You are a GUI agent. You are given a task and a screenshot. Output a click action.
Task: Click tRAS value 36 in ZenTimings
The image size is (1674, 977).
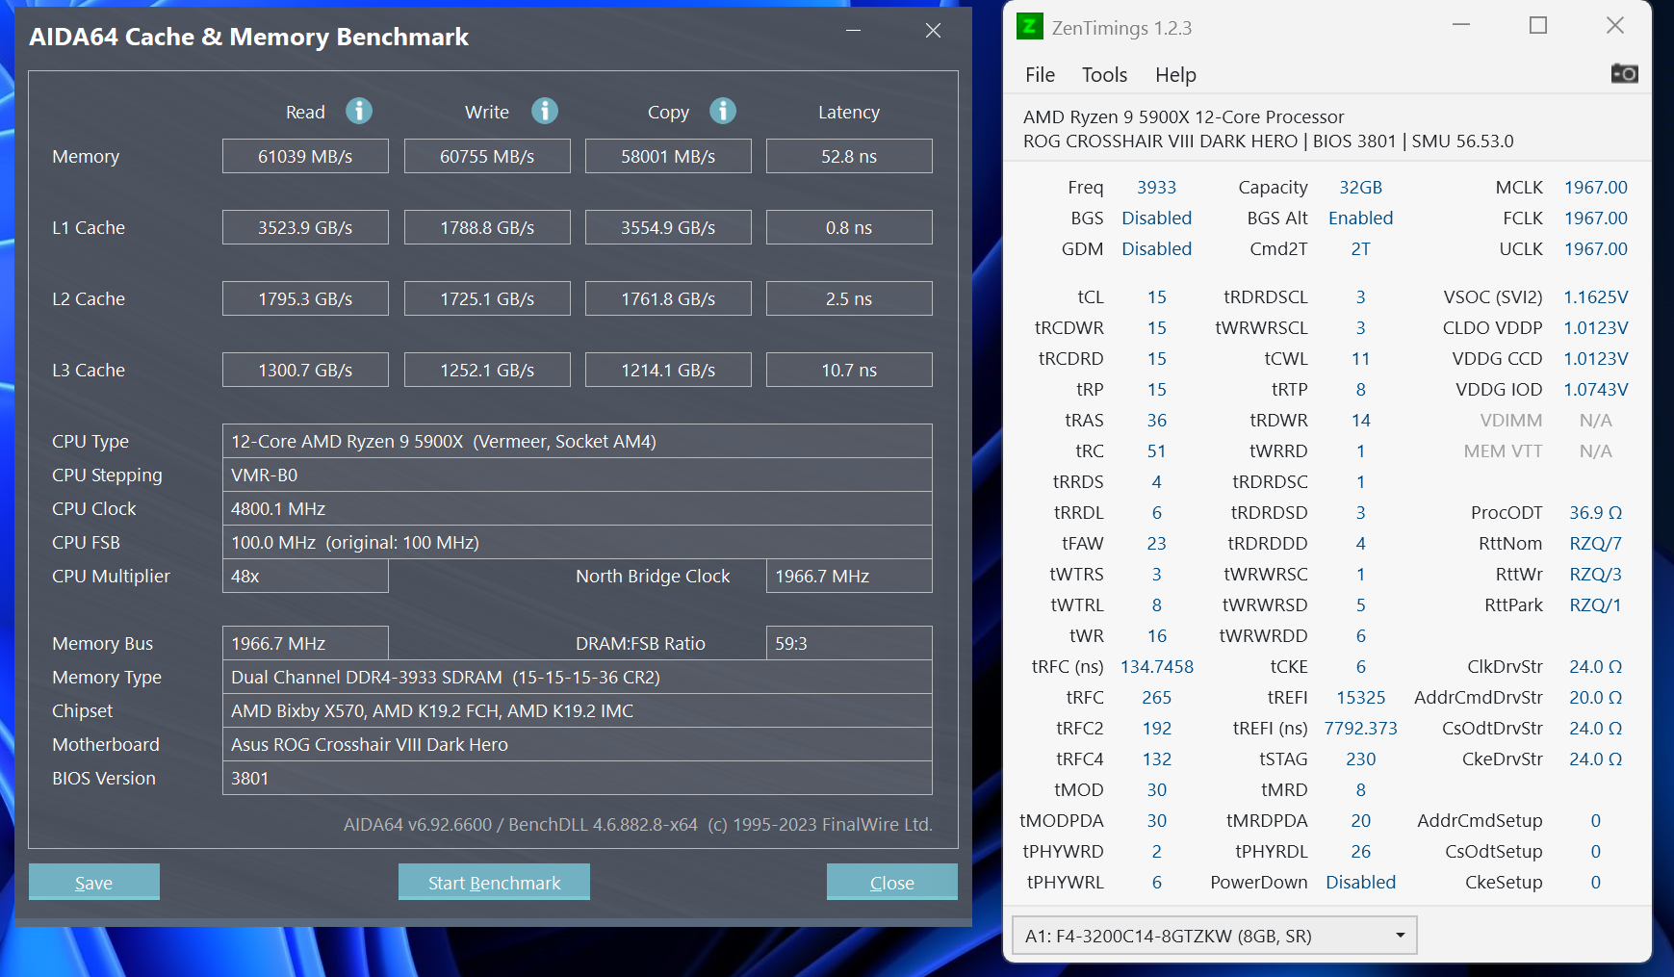click(1156, 420)
